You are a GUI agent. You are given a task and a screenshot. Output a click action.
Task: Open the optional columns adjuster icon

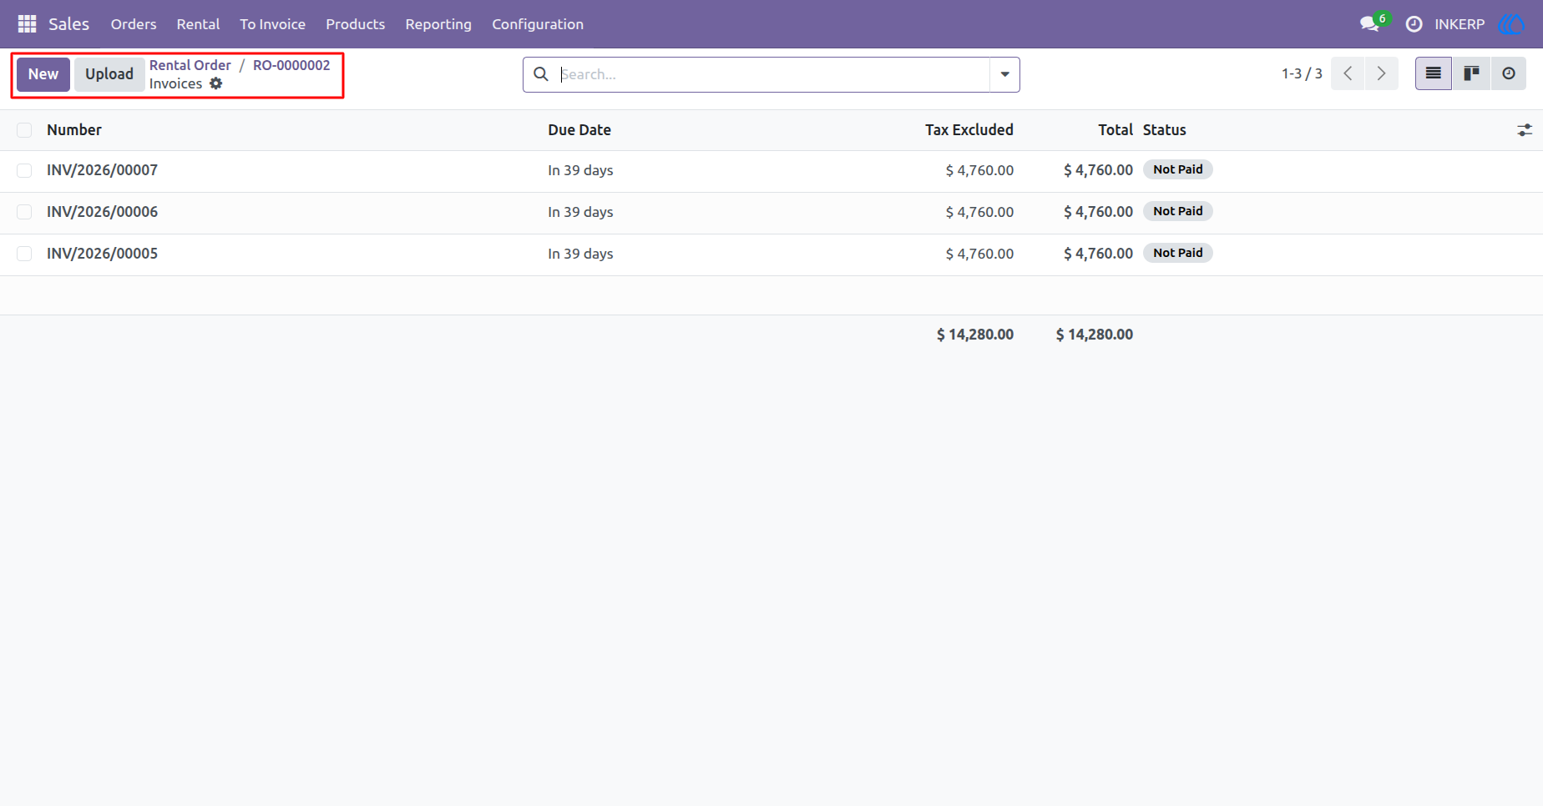point(1525,130)
